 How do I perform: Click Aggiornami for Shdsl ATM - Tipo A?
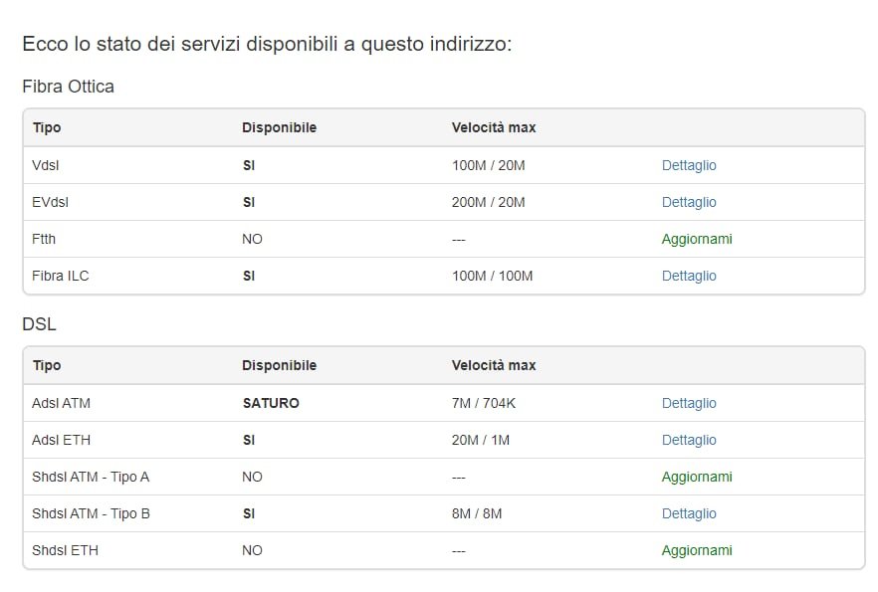coord(697,478)
